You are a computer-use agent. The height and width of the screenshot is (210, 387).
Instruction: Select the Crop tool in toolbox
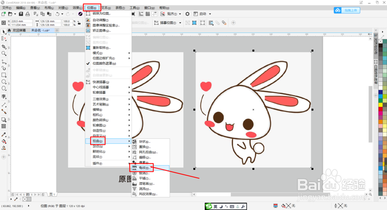pos(4,46)
